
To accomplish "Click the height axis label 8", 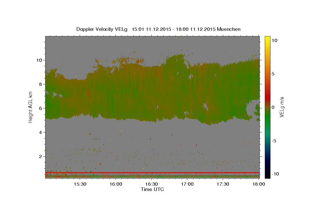I will coord(41,84).
